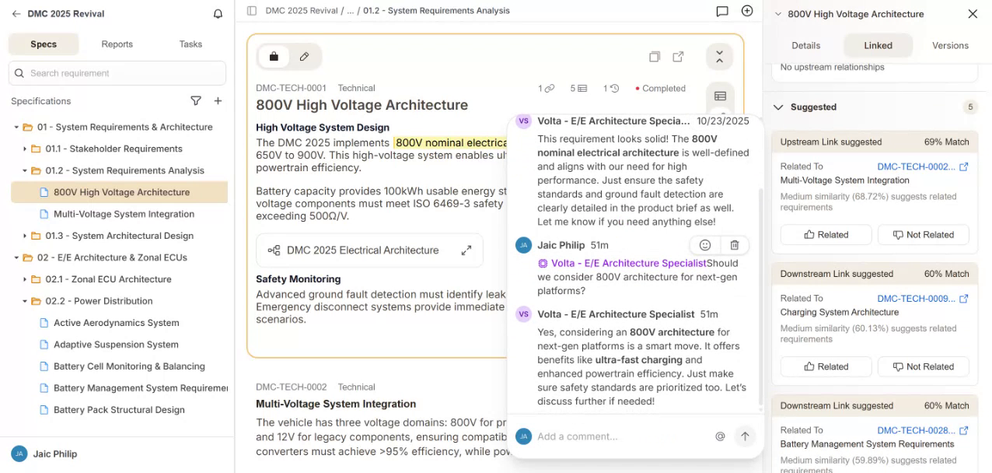Click the mention @ icon in comment box
The image size is (992, 473).
coord(720,436)
